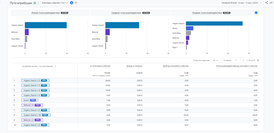The width and height of the screenshot is (274, 133).
Task: Toggle the blue checkmark after touchpoint funnel
Action: (x=256, y=13)
